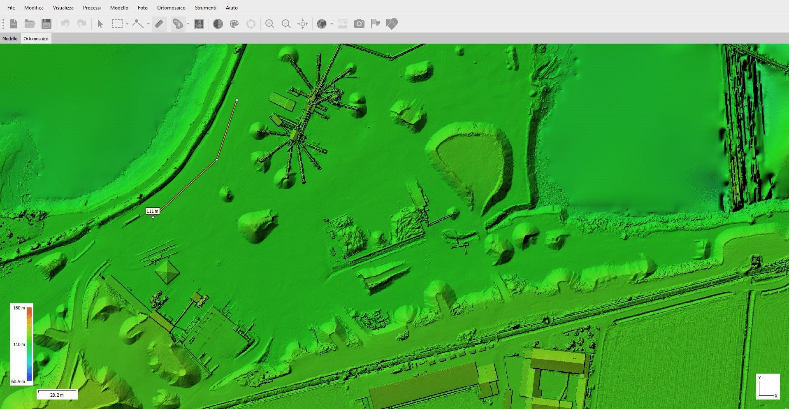
Task: Click the 111 m measurement label
Action: (x=152, y=211)
